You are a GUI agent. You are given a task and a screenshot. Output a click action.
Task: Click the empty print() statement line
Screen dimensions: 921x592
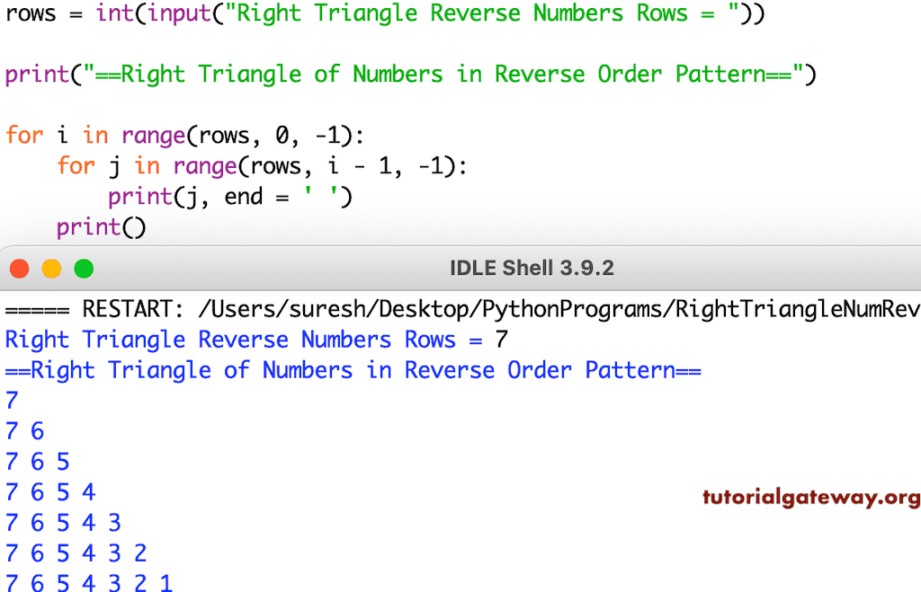[x=101, y=226]
